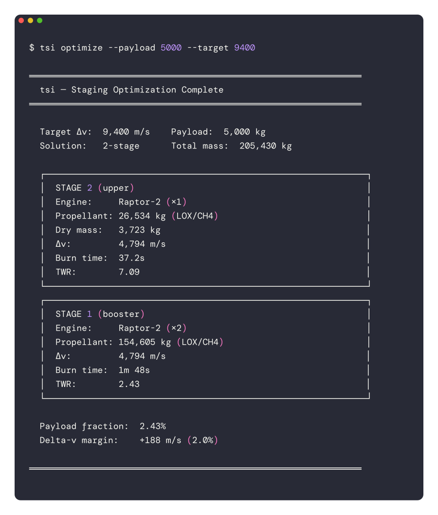Click the booster burn time '1m 48s'
The width and height of the screenshot is (438, 515).
coord(134,370)
